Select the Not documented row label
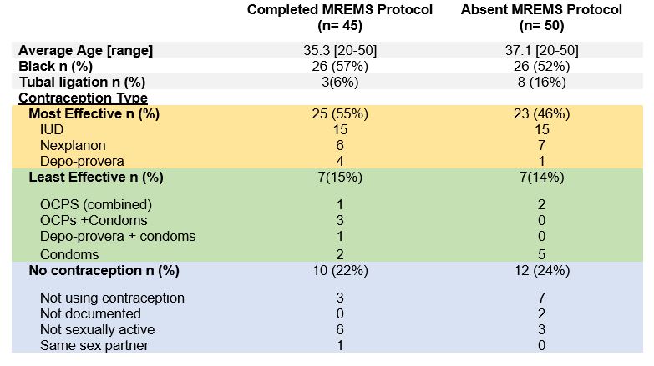Image resolution: width=654 pixels, height=366 pixels. point(90,313)
